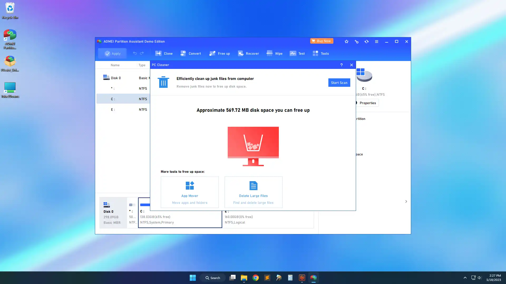The height and width of the screenshot is (284, 506).
Task: Open AOMEI Partition Assistant desktop shortcut
Action: coord(10,39)
